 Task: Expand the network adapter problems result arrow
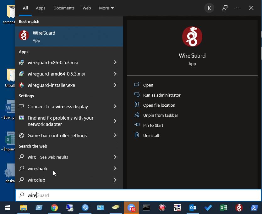[x=115, y=121]
